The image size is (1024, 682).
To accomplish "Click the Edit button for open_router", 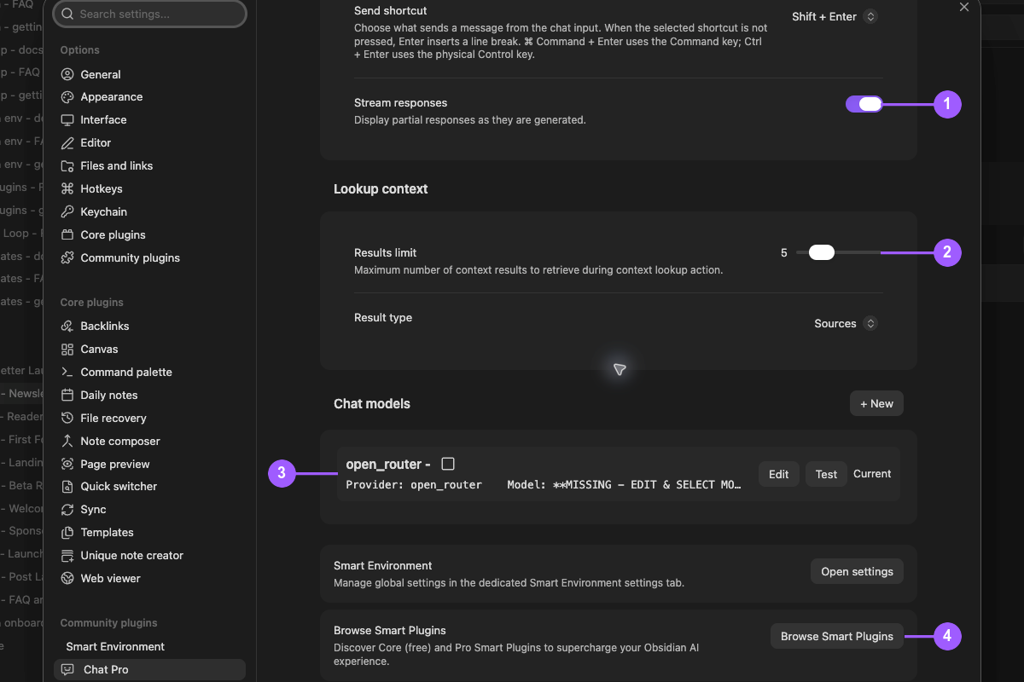I will tap(779, 474).
